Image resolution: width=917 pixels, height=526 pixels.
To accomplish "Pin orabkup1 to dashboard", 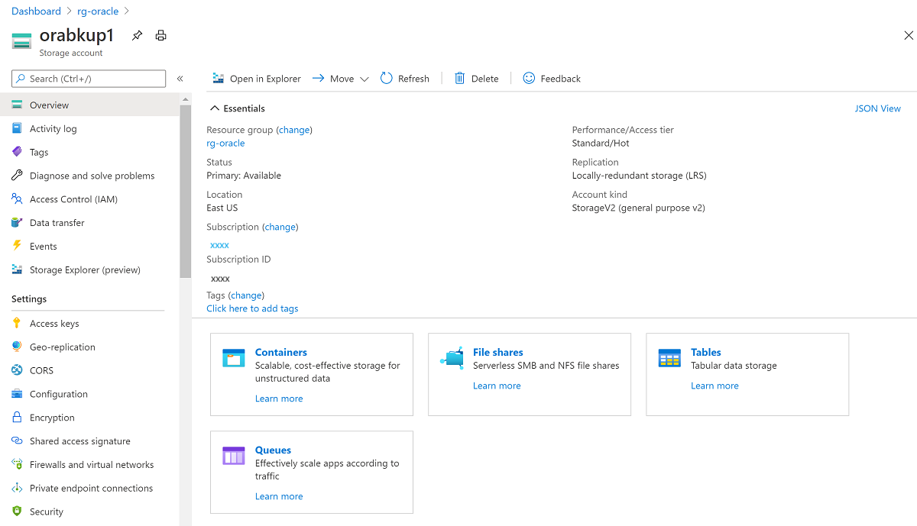I will pyautogui.click(x=137, y=35).
